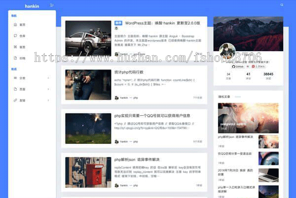Click the small middle button next to Github
Image resolution: width=296 pixels, height=198 pixels.
(x=248, y=66)
